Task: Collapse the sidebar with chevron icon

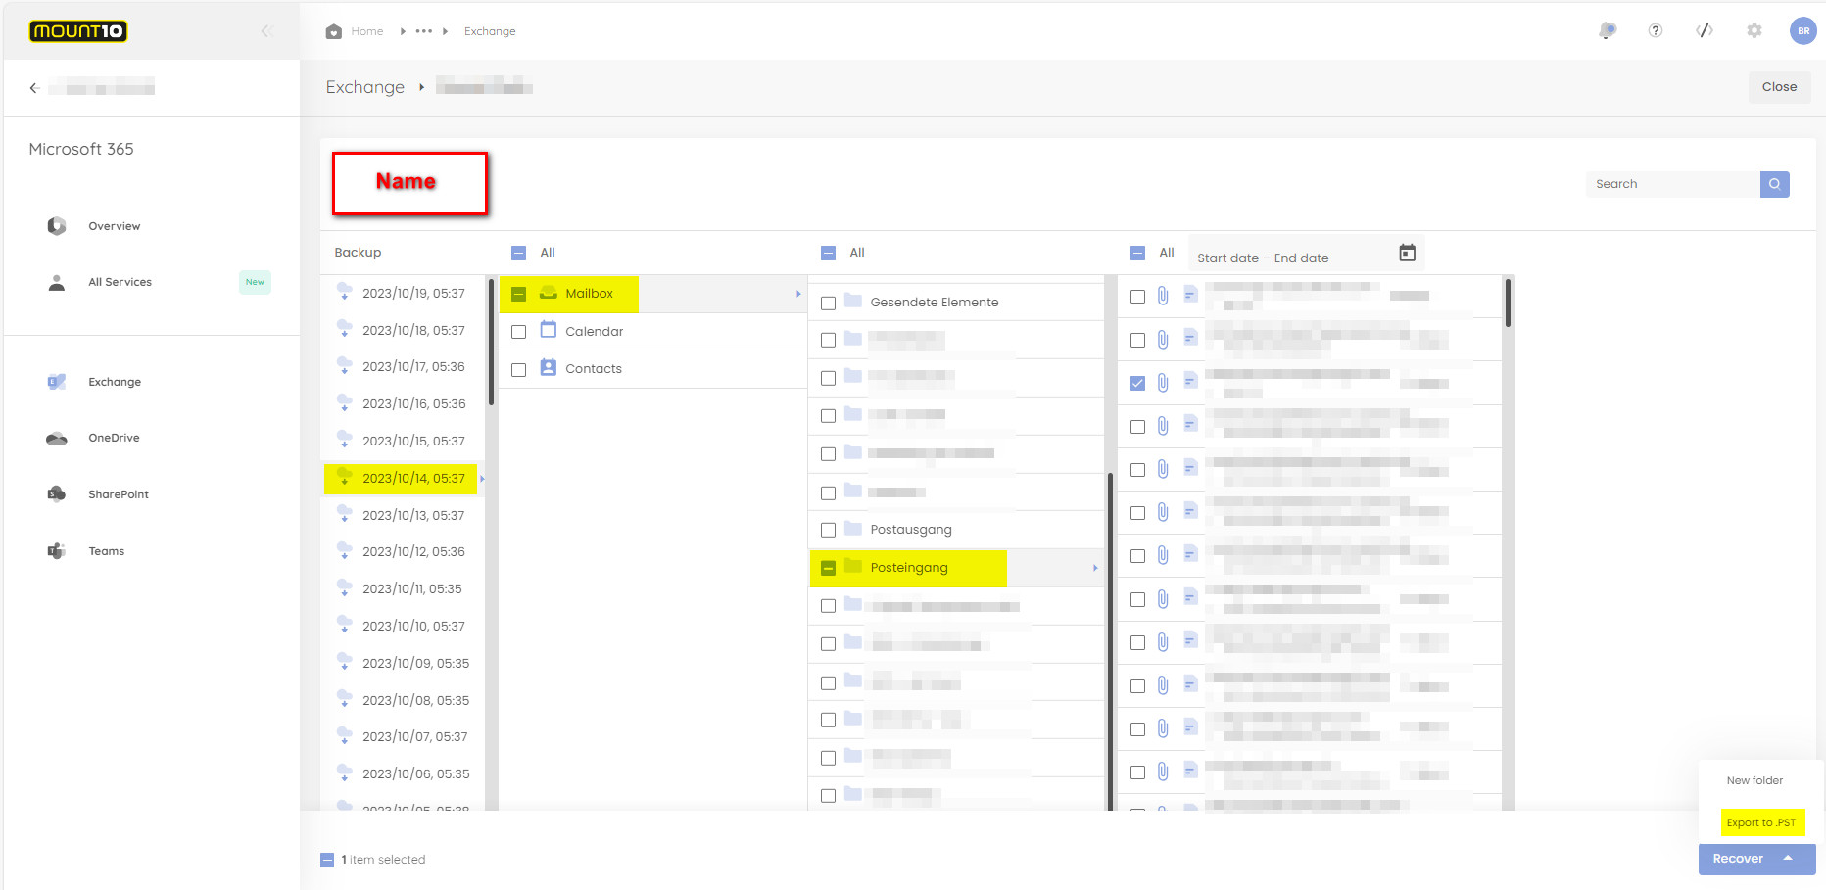Action: pyautogui.click(x=265, y=31)
